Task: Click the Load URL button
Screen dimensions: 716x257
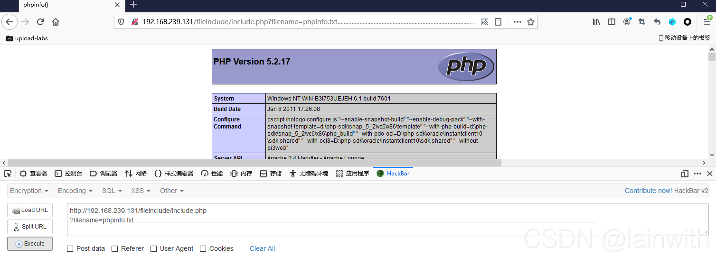Action: coord(30,210)
